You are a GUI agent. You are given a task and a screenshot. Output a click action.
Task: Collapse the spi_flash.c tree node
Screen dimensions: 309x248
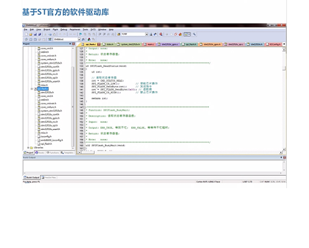pos(32,89)
